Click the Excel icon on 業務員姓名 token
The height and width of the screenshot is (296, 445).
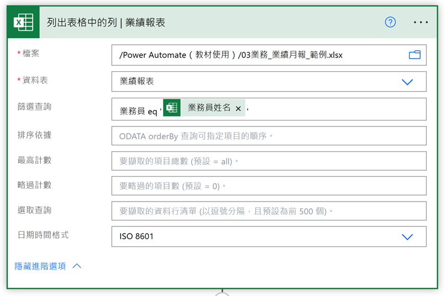pyautogui.click(x=172, y=108)
